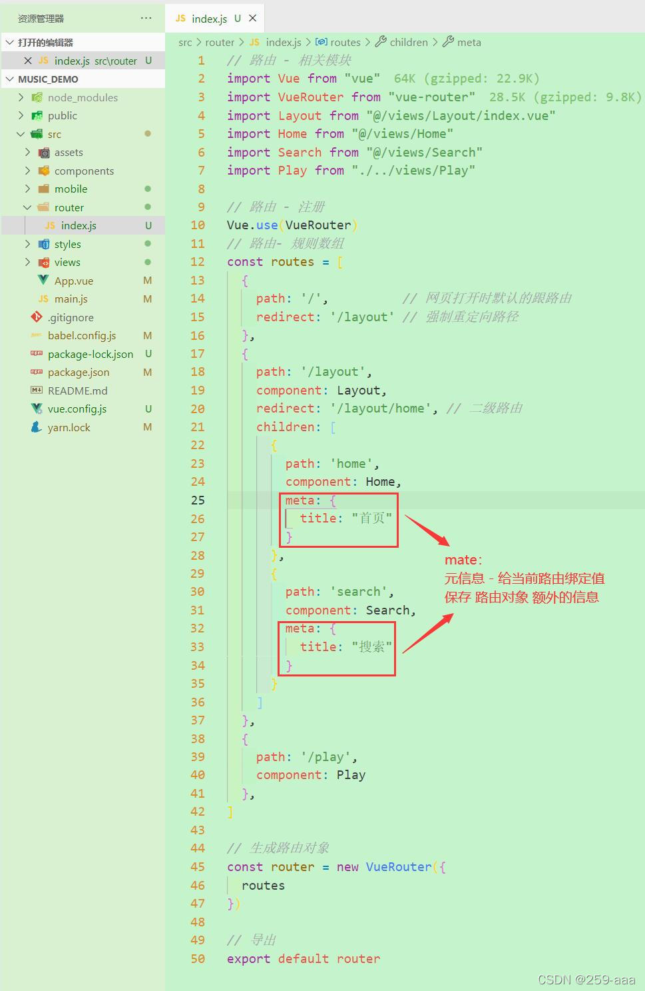Open More Actions menu in 资源管理器 panel
The image size is (645, 991).
pyautogui.click(x=146, y=18)
